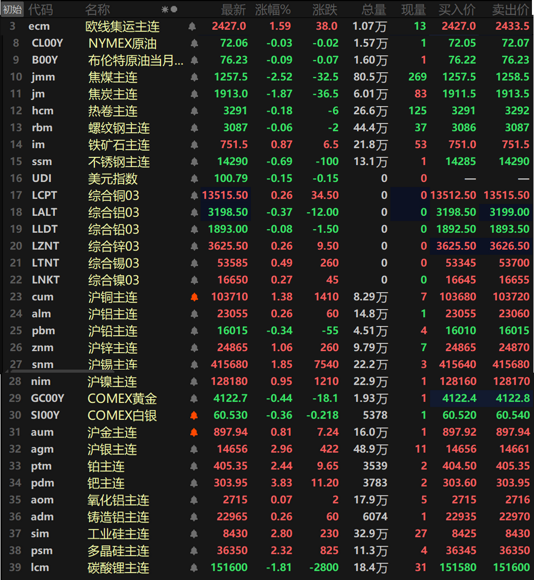Sort by the 代码 column header
Screen dimensions: 534x580
tap(40, 9)
